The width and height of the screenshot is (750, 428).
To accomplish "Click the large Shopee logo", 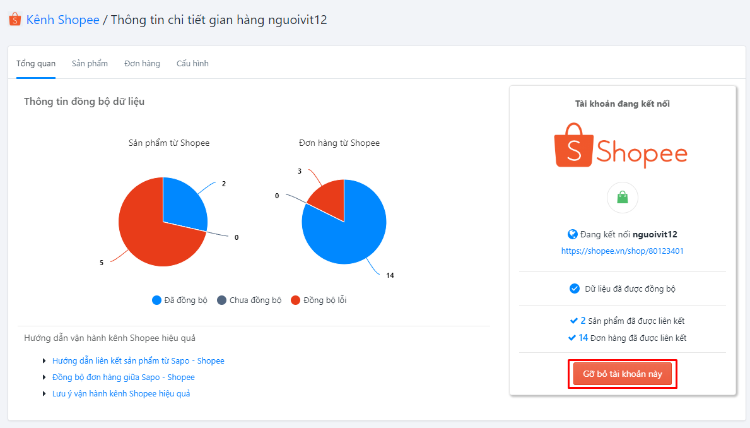I will click(x=622, y=146).
